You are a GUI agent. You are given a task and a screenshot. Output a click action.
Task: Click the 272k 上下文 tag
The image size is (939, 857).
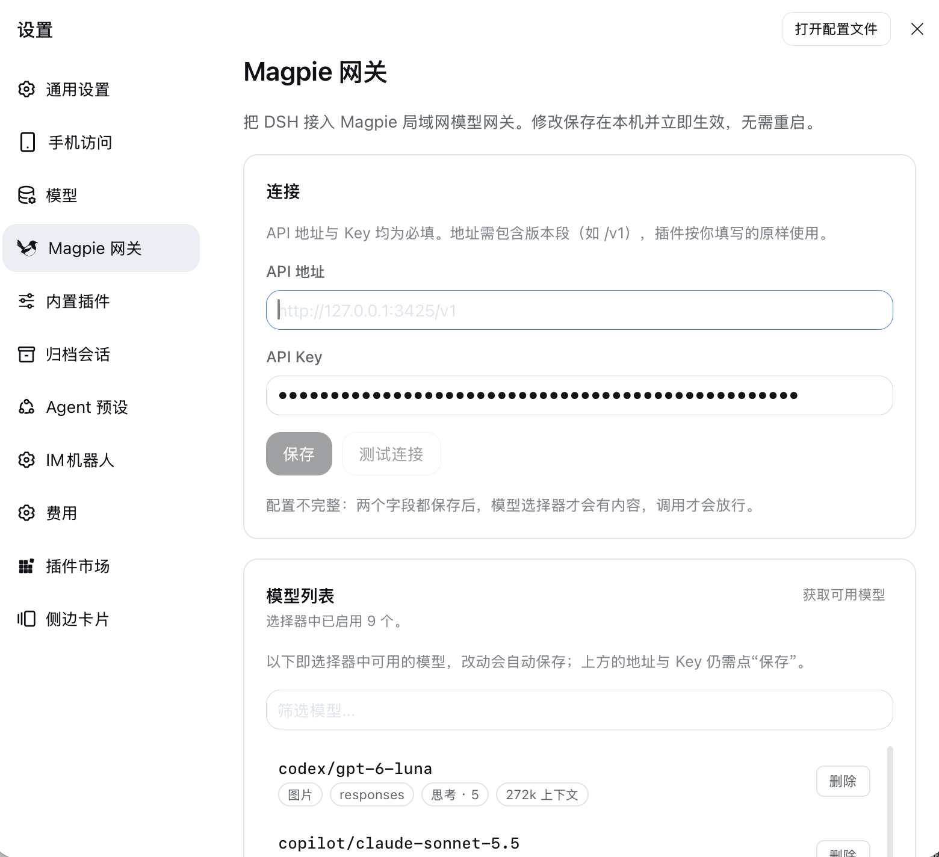coord(542,794)
